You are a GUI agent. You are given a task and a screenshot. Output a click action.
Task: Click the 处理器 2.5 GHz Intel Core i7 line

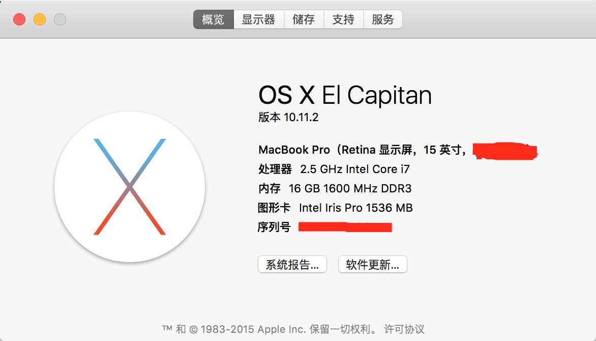[334, 169]
